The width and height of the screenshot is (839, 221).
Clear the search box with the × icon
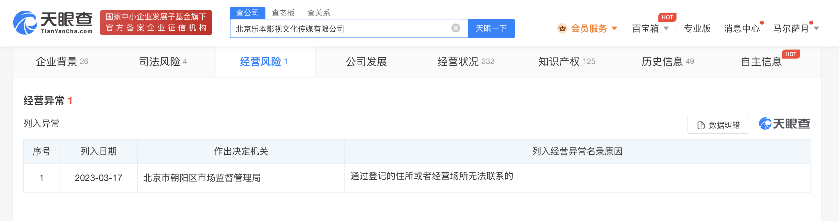(x=455, y=28)
